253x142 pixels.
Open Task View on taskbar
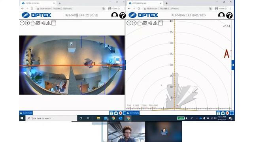pos(88,118)
